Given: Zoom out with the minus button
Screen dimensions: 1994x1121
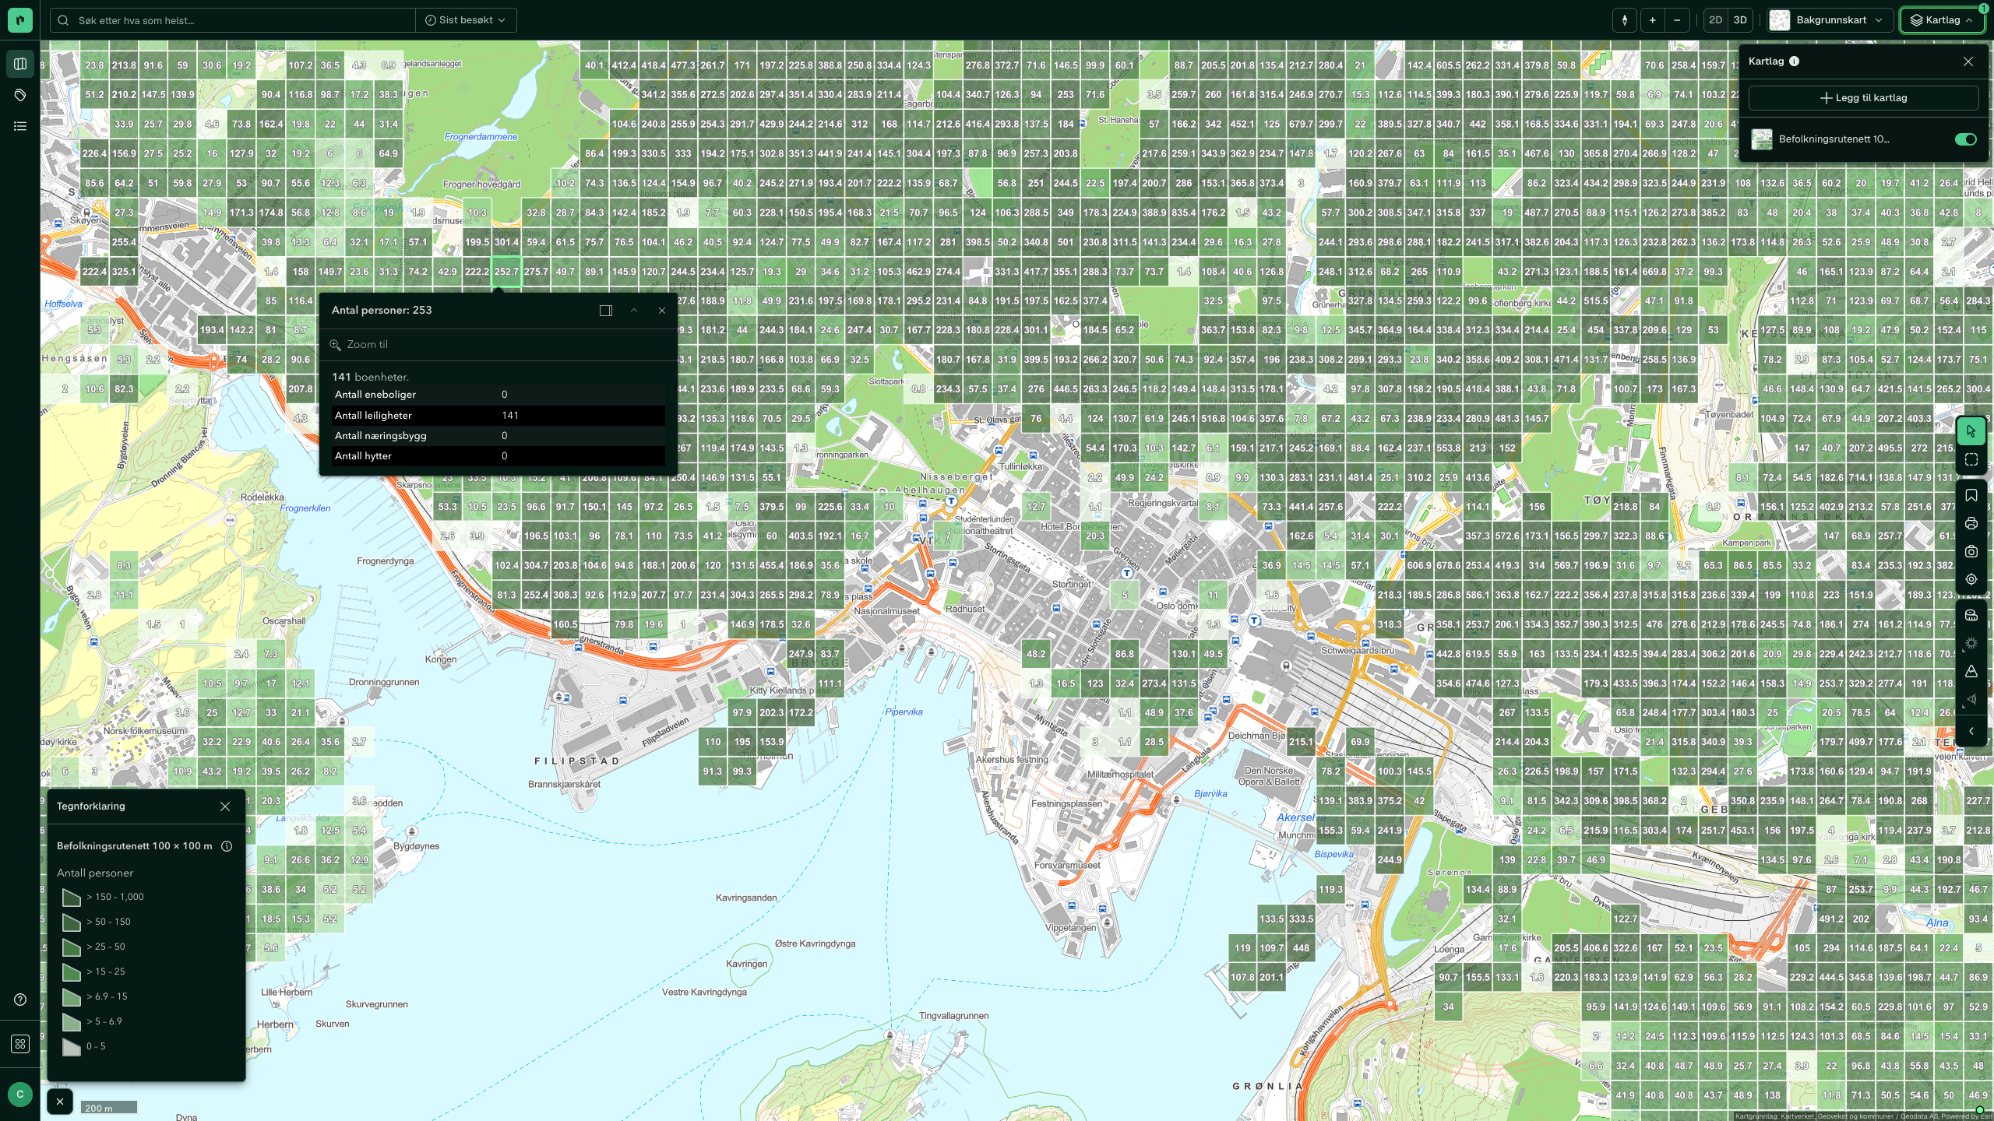Looking at the screenshot, I should pos(1677,20).
